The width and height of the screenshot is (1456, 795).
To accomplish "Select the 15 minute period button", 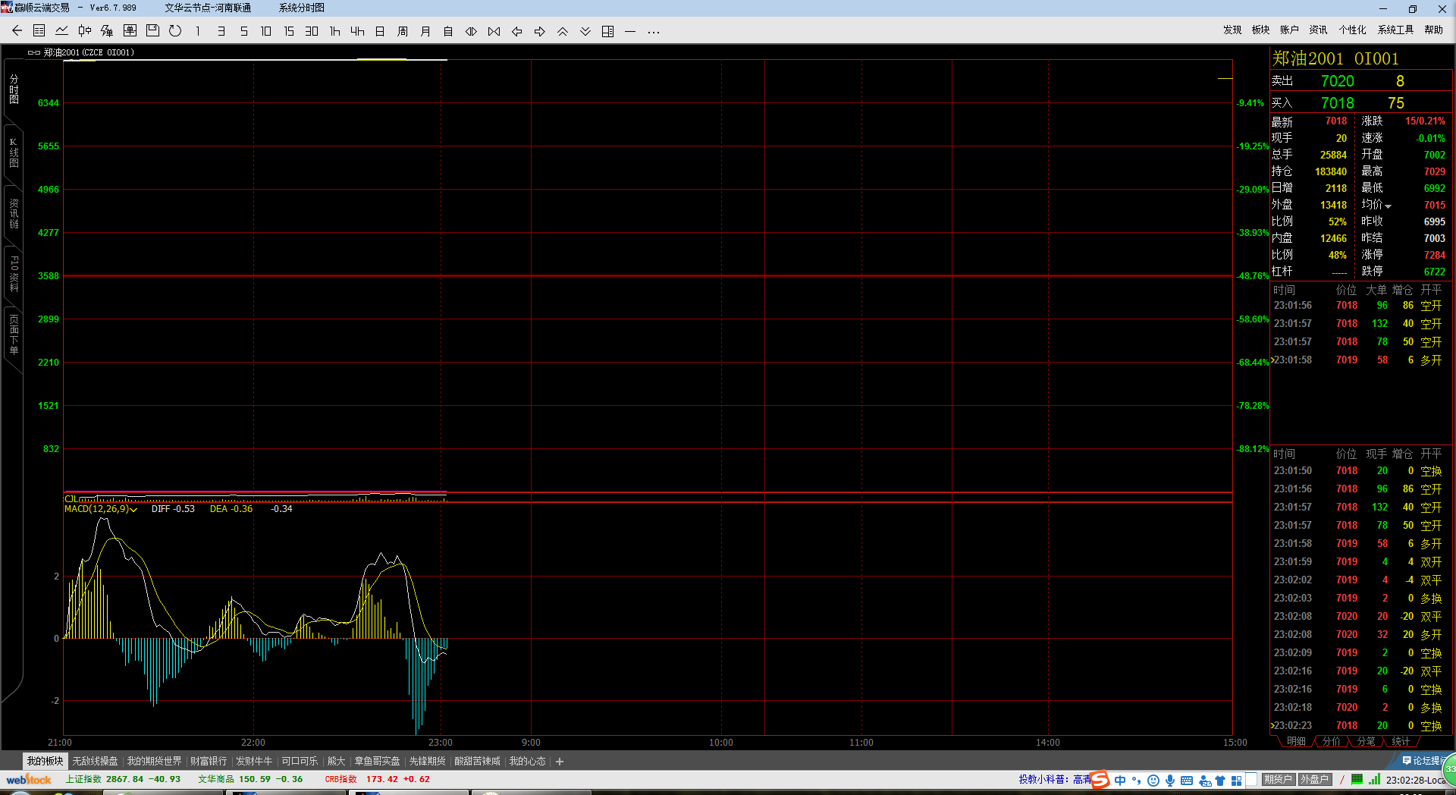I will pos(289,31).
